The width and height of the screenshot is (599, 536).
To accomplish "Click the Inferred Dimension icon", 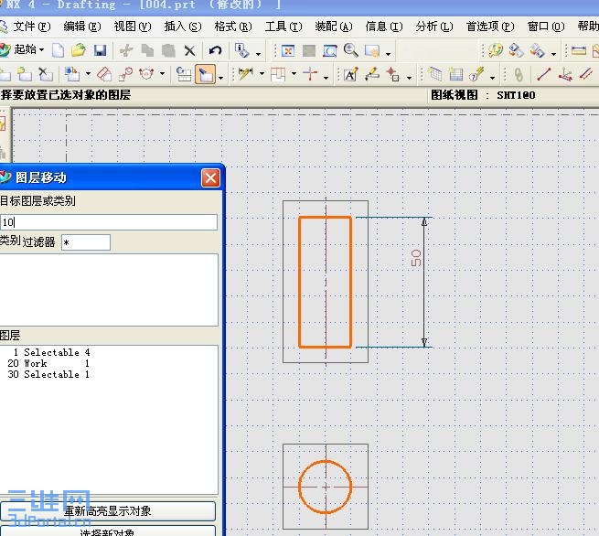I will 245,74.
